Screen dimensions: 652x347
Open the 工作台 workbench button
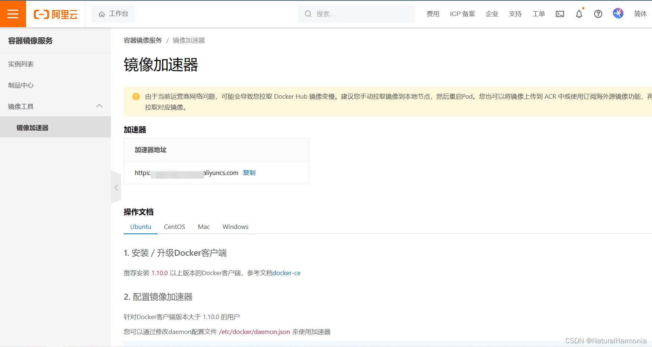[x=113, y=14]
